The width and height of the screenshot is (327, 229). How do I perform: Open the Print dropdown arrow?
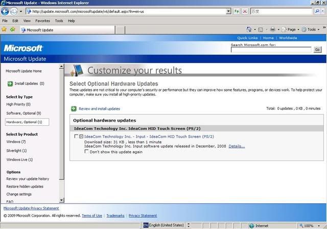click(278, 30)
